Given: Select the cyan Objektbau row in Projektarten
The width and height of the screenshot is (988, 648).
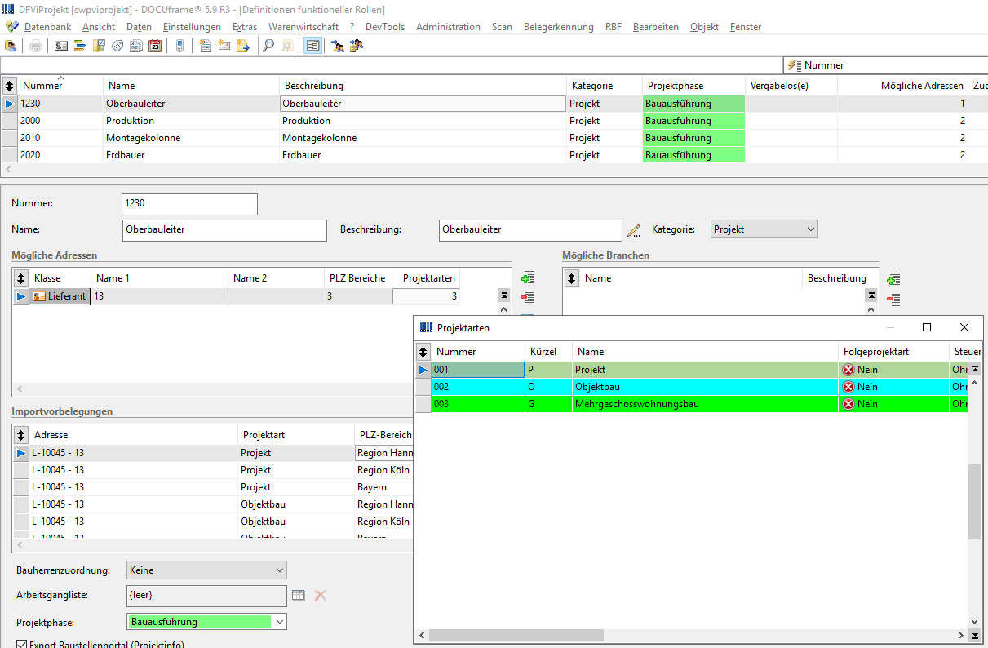Looking at the screenshot, I should tap(700, 387).
